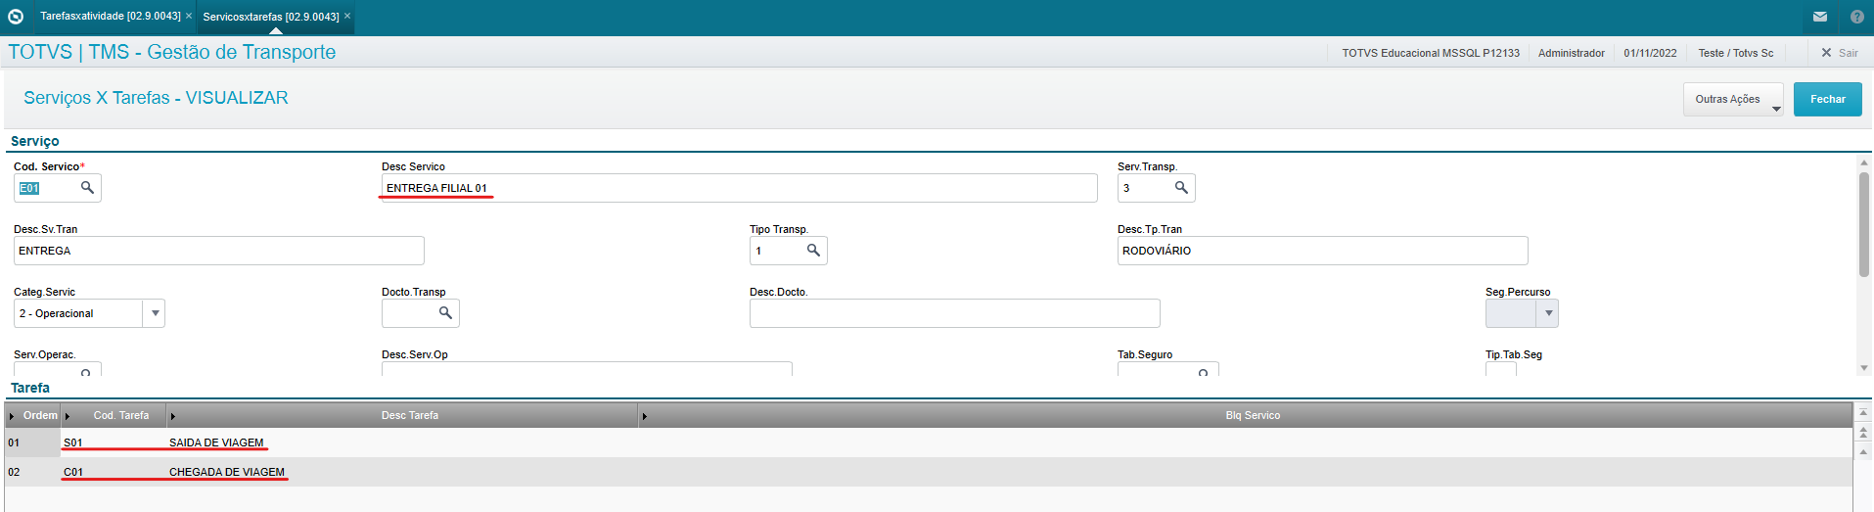
Task: Click Serviço panel scroll down arrow
Action: (x=1863, y=368)
